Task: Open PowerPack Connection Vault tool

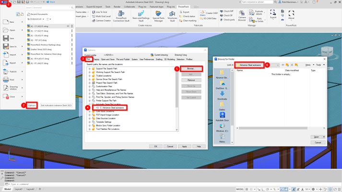Action: [x=121, y=16]
